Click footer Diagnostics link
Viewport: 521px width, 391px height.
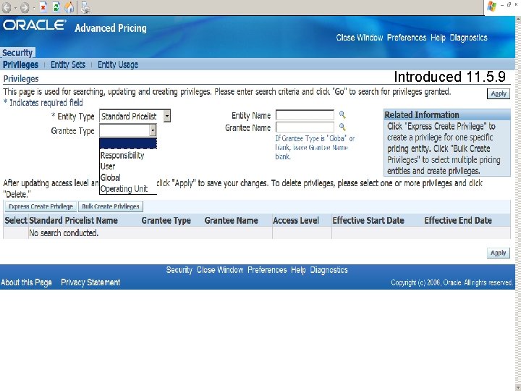tap(329, 269)
